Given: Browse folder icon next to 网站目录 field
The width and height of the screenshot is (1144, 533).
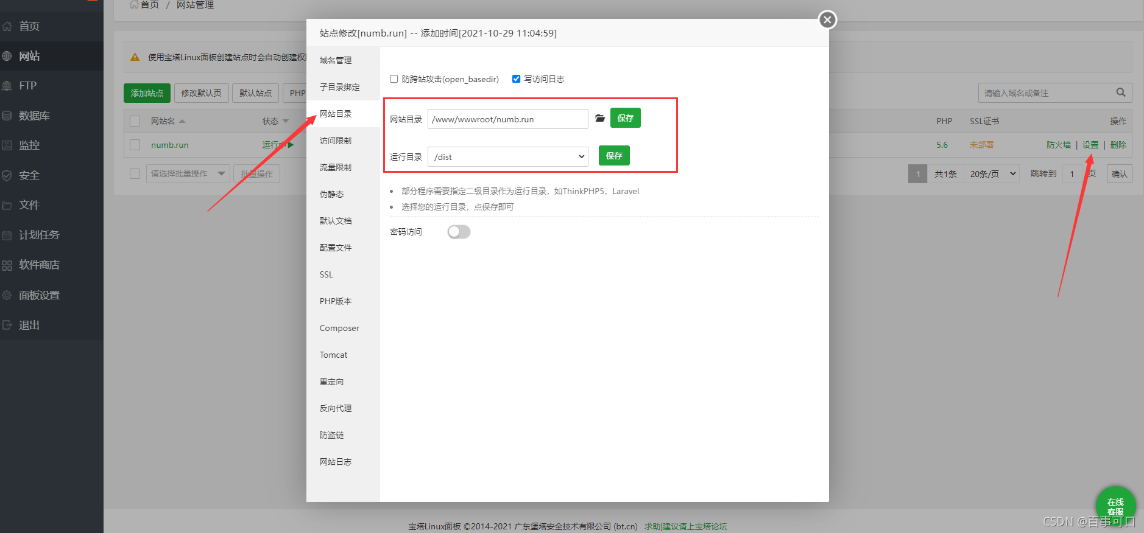Looking at the screenshot, I should (x=600, y=119).
